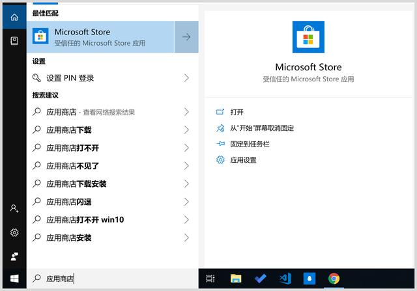Click the 应用商店打不开 suggestion
Viewport: 417px width, 291px height.
click(x=113, y=148)
